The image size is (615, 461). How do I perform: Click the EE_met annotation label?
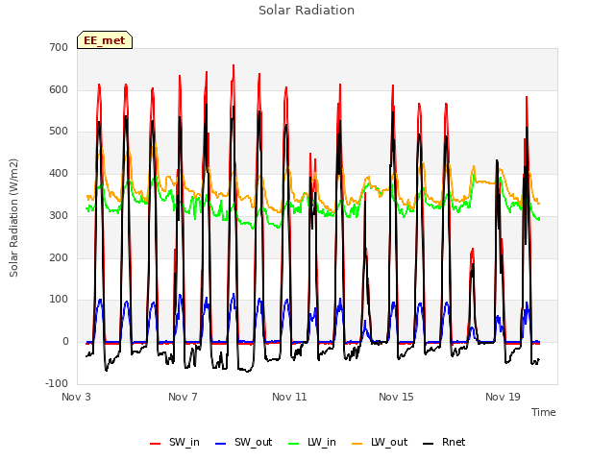(x=105, y=40)
